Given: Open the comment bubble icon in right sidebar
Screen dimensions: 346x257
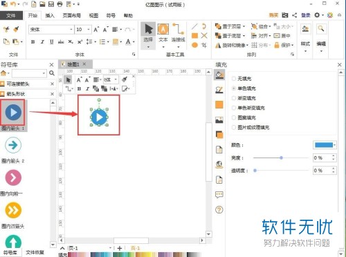Looking at the screenshot, I should pyautogui.click(x=219, y=195).
